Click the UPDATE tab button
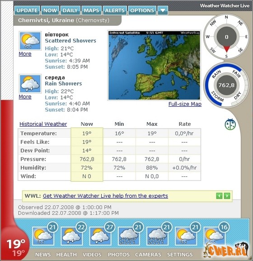 click(27, 10)
